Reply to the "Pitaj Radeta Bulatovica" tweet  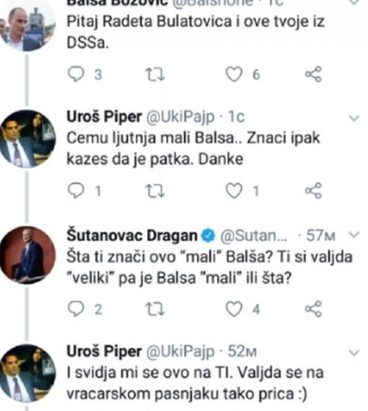click(x=76, y=75)
